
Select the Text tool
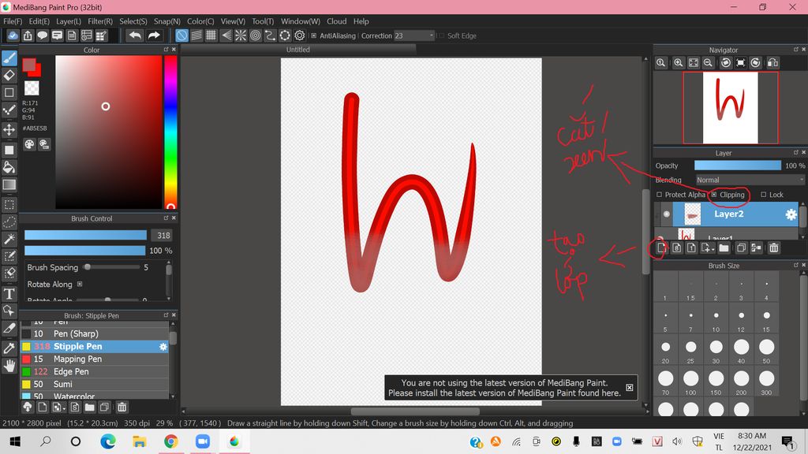[9, 293]
